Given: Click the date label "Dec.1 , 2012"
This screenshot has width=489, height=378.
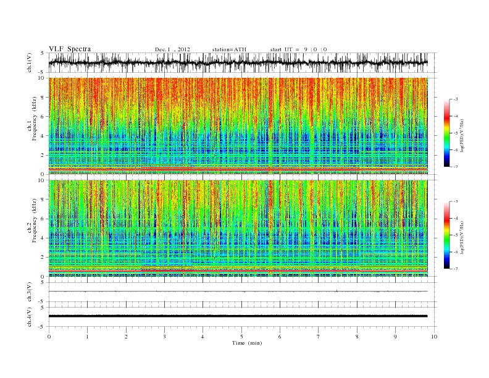Looking at the screenshot, I should pos(172,49).
